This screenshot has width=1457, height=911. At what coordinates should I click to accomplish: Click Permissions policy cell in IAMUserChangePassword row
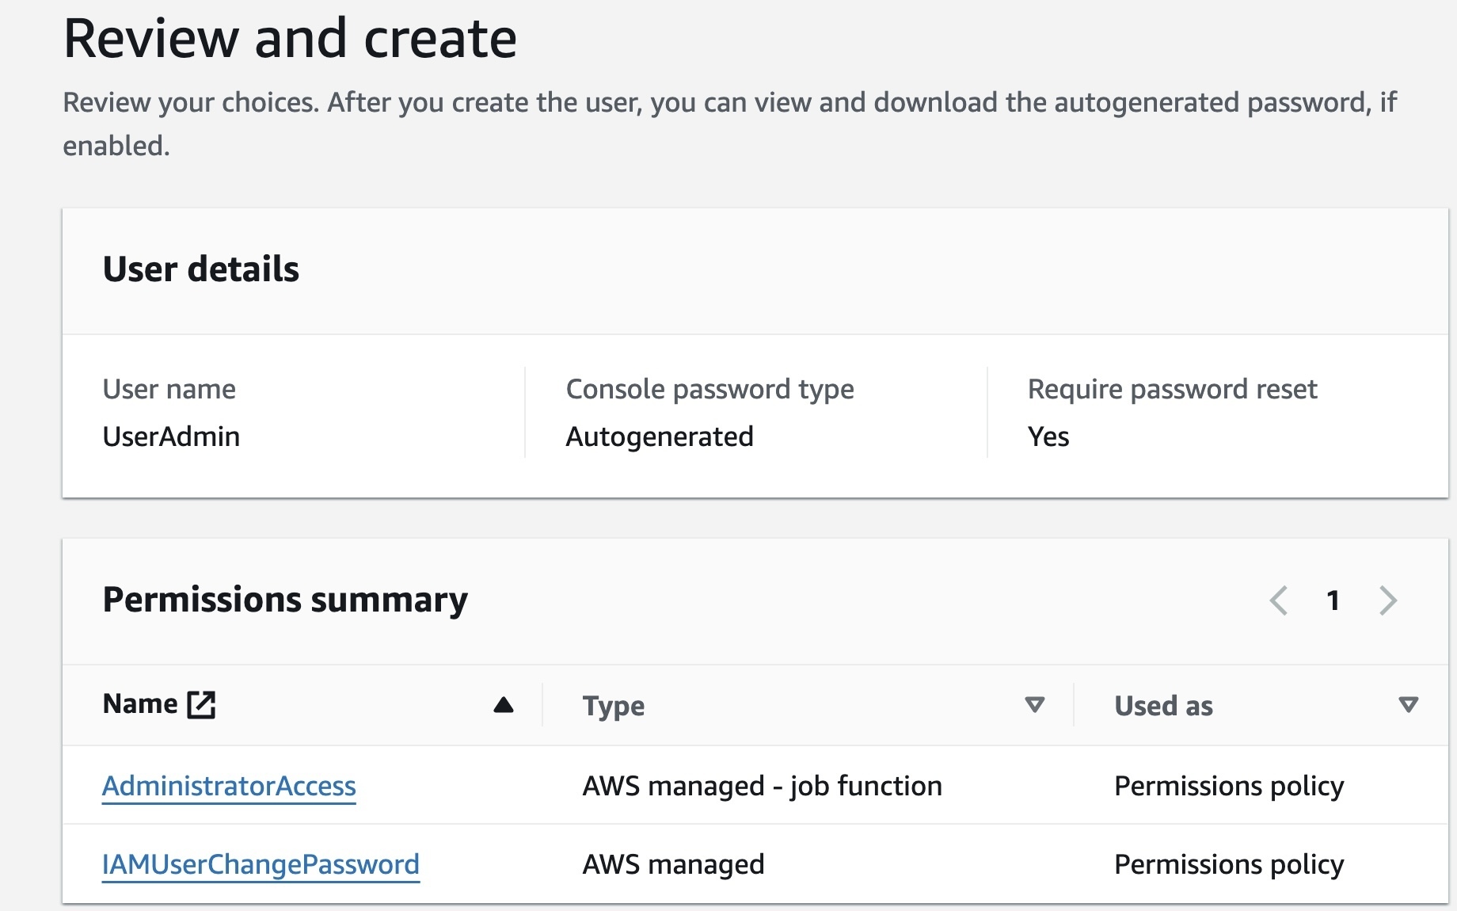[1229, 864]
